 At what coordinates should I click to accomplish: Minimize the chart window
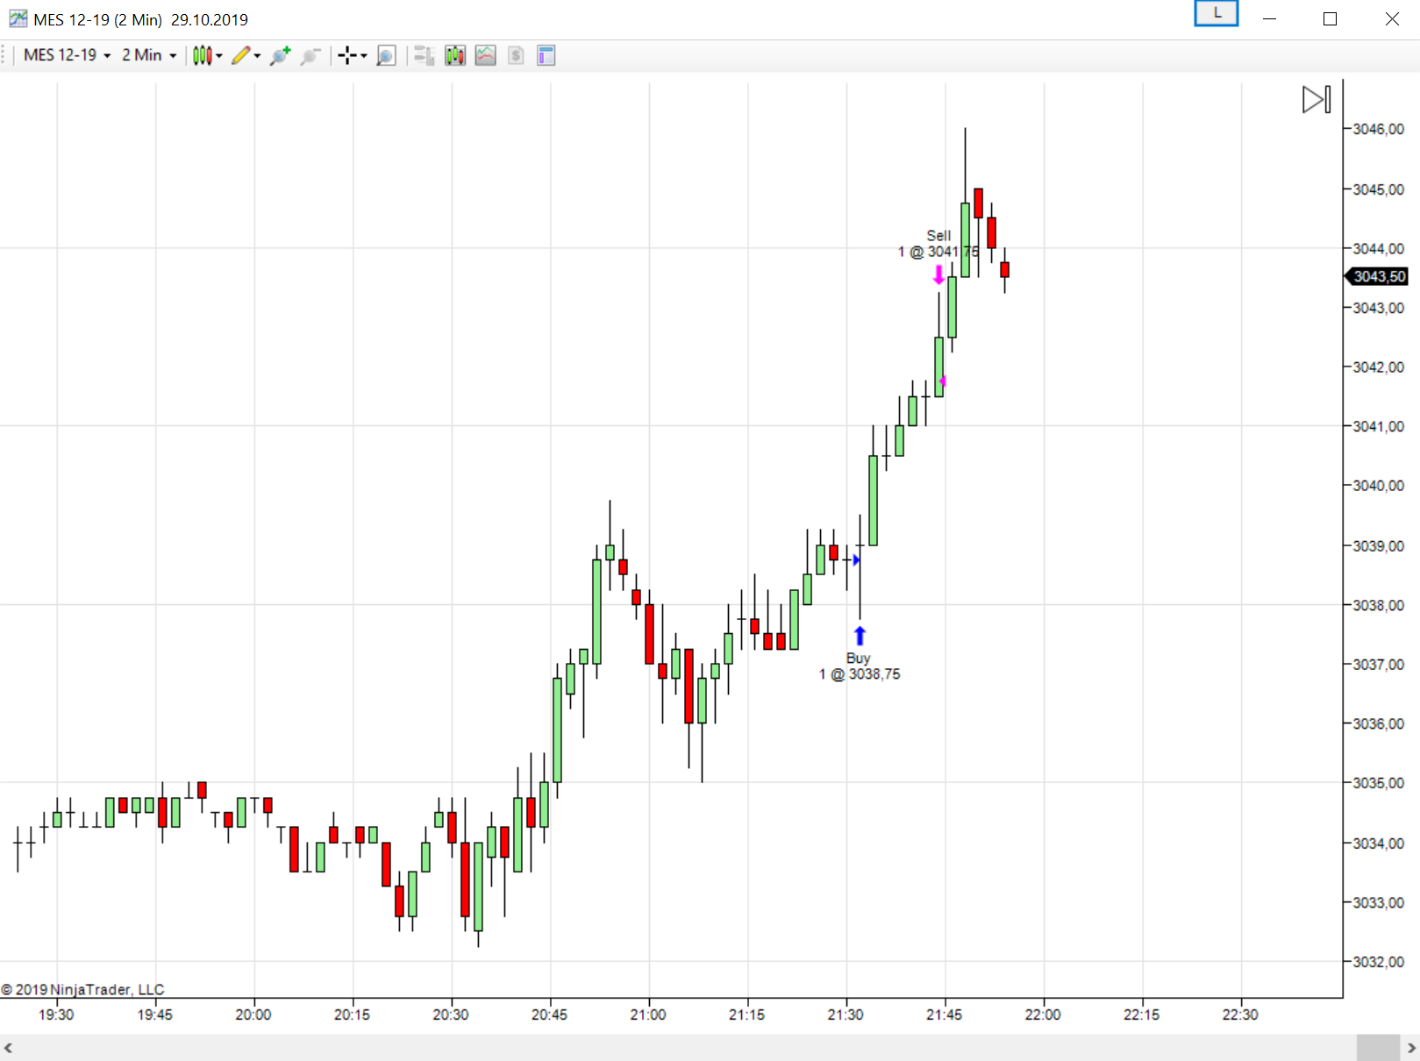(1269, 18)
